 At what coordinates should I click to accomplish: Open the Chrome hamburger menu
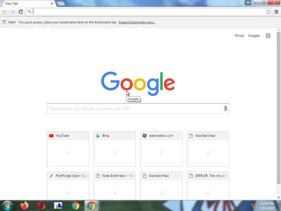coord(276,12)
